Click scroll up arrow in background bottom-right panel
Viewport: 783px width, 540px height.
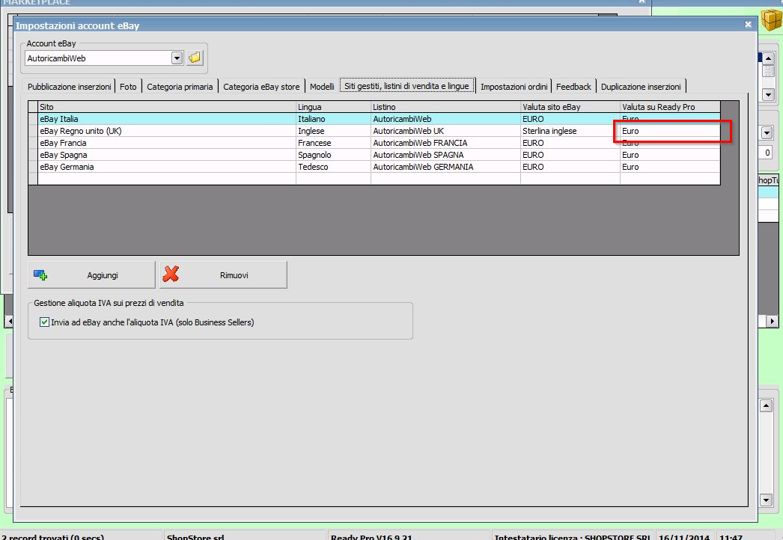[x=766, y=405]
